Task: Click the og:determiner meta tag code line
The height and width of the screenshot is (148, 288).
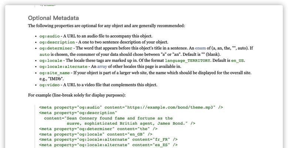Action: (x=98, y=129)
